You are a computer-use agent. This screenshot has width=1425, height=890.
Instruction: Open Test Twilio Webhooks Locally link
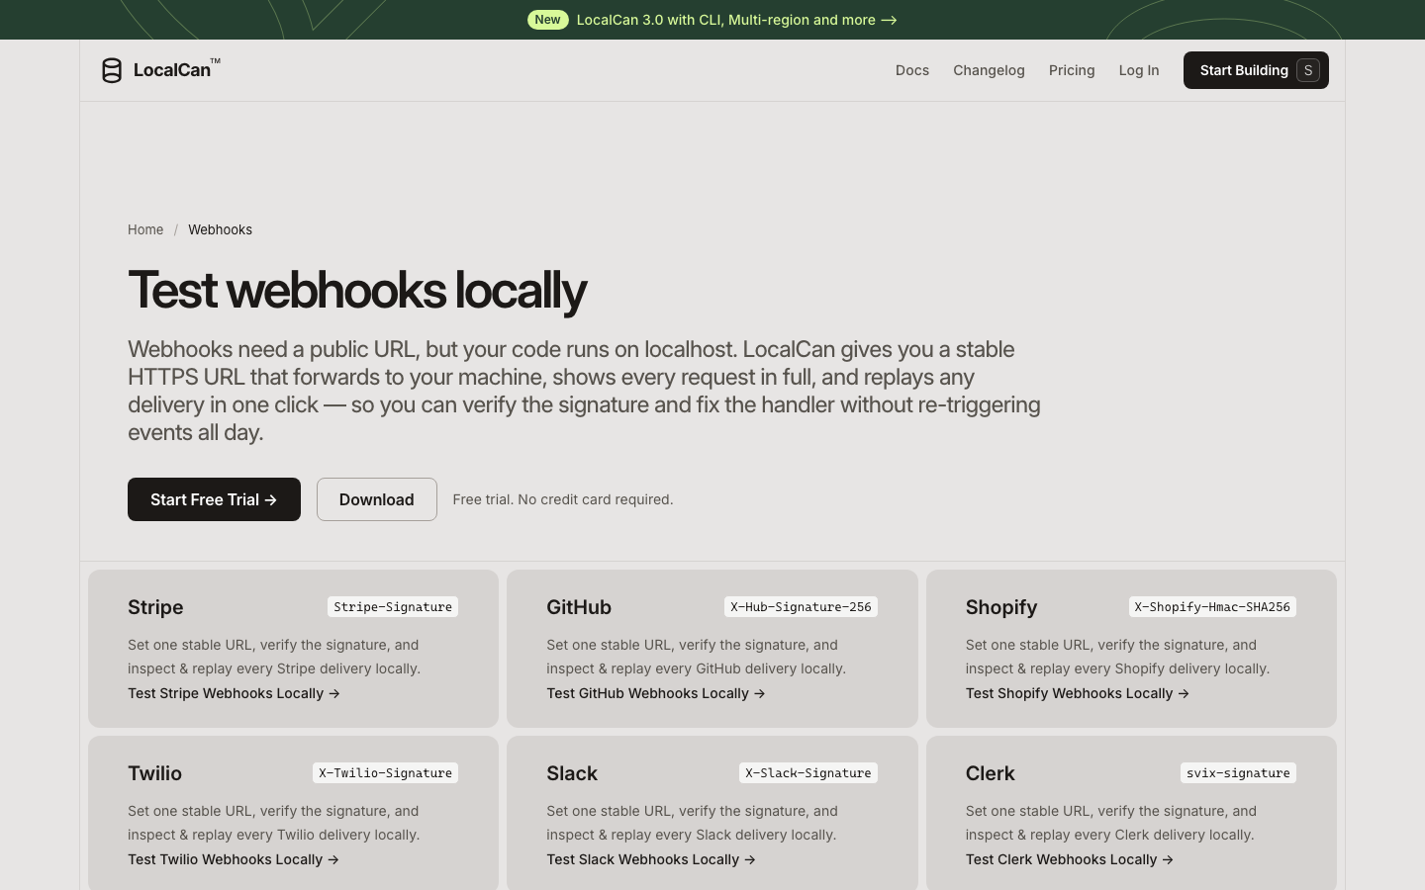click(234, 859)
